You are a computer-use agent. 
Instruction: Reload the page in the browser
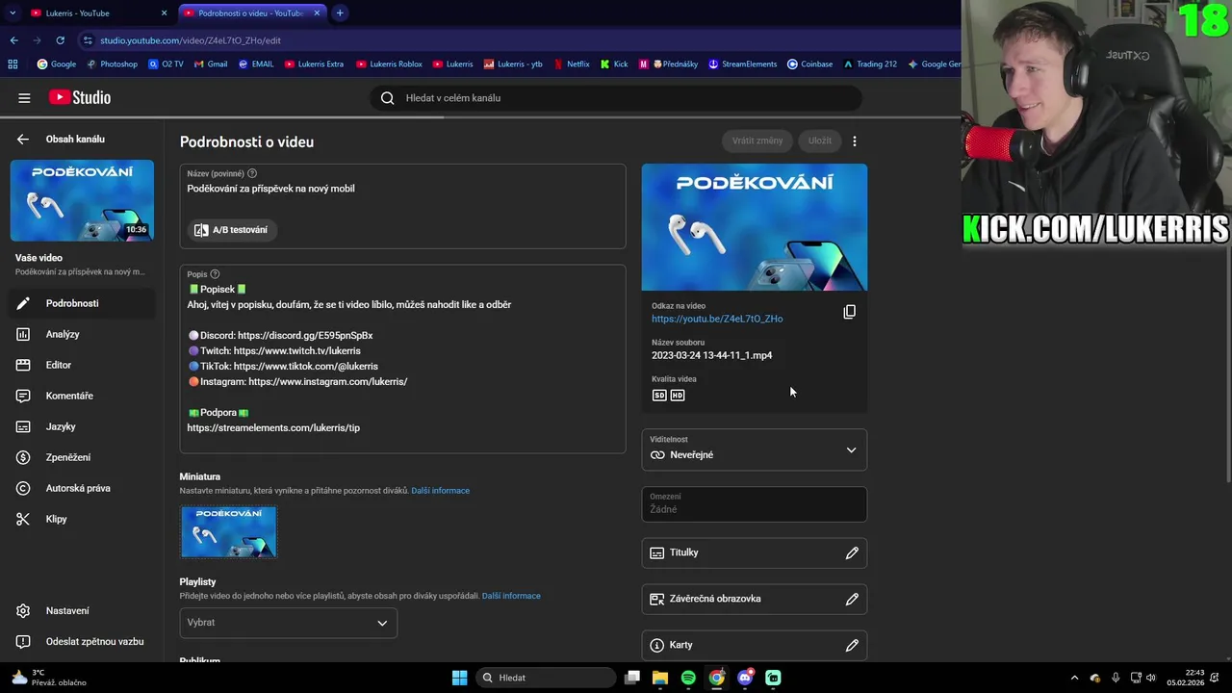[x=60, y=40]
